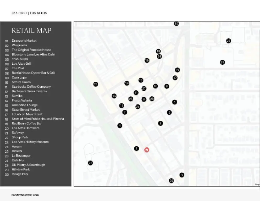Image resolution: width=260 pixels, height=201 pixels.
Task: Select map marker number 1
Action: pyautogui.click(x=136, y=149)
